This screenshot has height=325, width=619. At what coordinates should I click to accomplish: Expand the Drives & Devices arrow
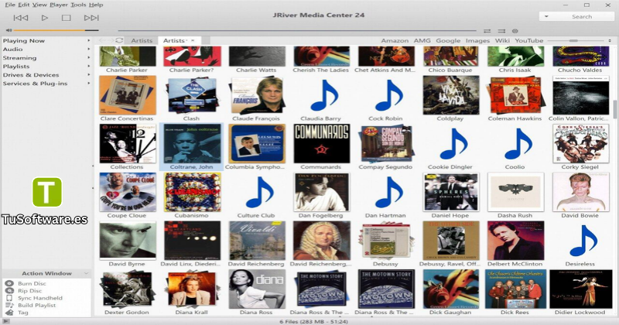[88, 74]
